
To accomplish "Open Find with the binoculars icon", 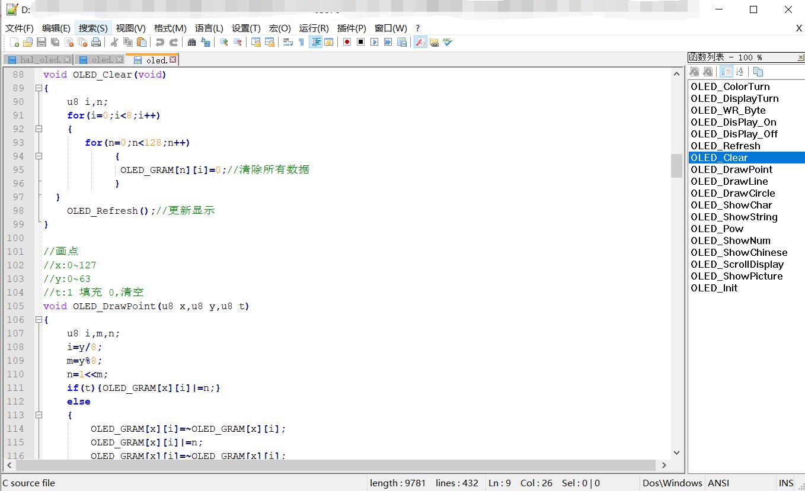I will click(191, 42).
